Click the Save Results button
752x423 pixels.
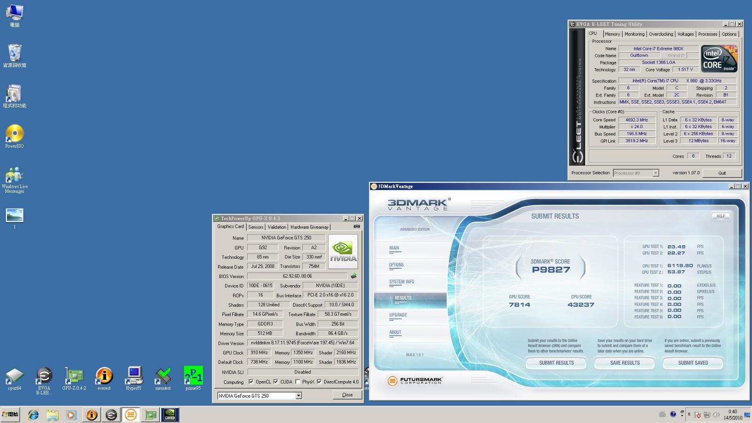625,363
